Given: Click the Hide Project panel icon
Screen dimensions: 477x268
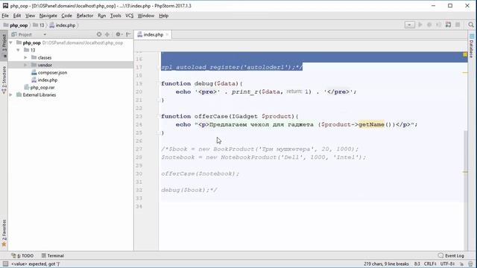Looking at the screenshot, I should [x=128, y=34].
